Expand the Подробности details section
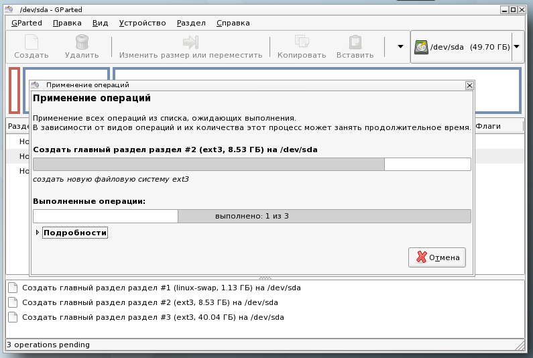The width and height of the screenshot is (533, 358). (x=37, y=233)
